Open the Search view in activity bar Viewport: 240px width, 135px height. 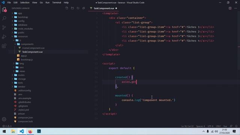[x=4, y=18]
